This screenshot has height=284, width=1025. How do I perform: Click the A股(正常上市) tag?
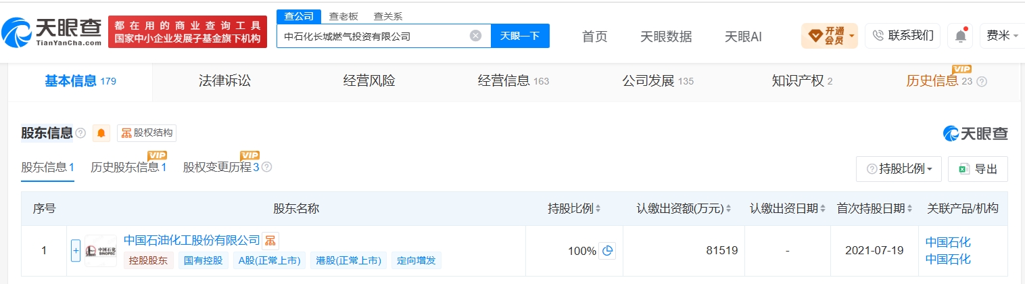tap(269, 260)
